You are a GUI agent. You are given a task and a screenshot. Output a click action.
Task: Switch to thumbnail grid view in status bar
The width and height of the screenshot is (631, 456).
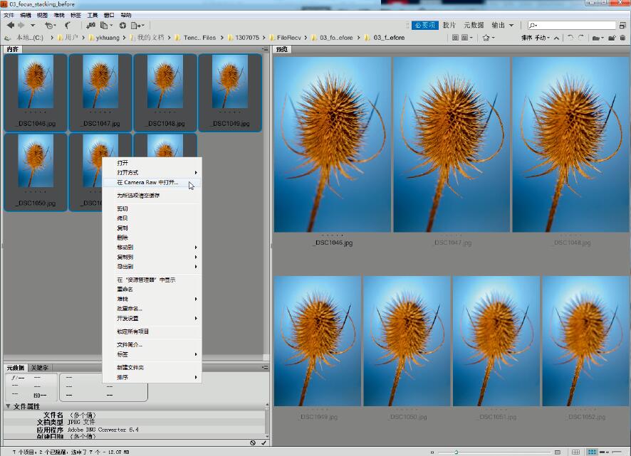tap(591, 452)
